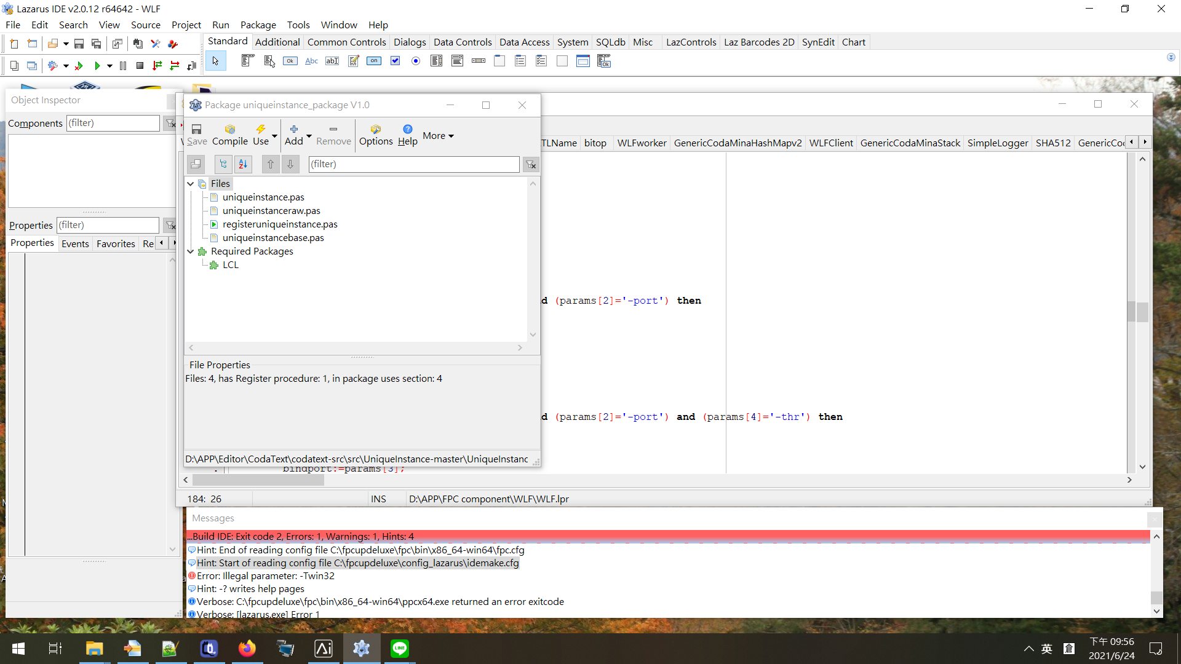1181x664 pixels.
Task: Save the package in package editor
Action: click(197, 134)
